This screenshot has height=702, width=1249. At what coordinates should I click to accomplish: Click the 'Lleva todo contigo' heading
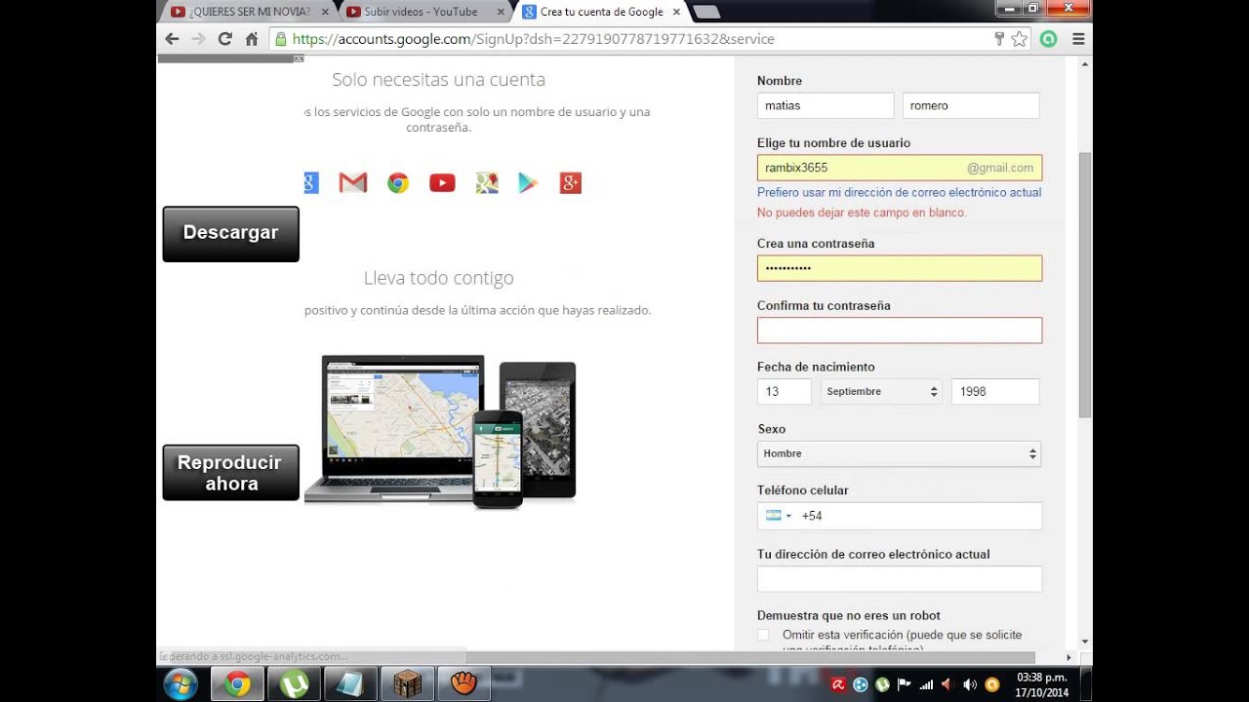point(438,278)
